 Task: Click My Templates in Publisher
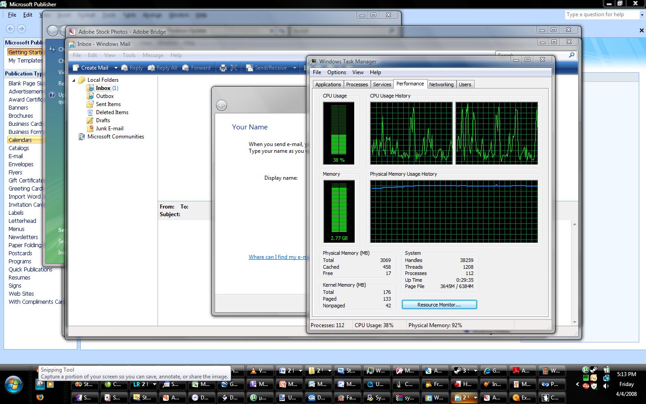pyautogui.click(x=26, y=61)
